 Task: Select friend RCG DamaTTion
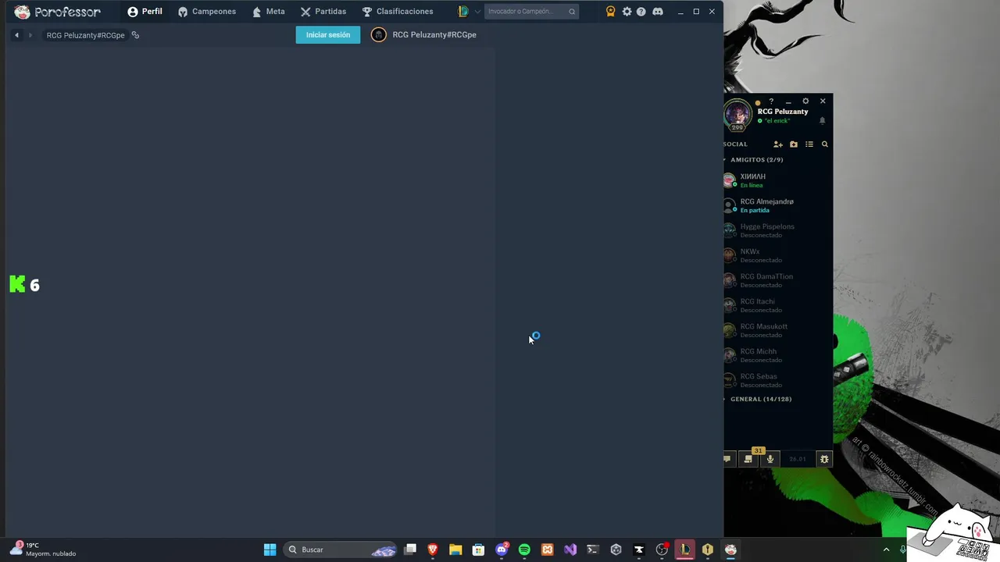click(778, 280)
